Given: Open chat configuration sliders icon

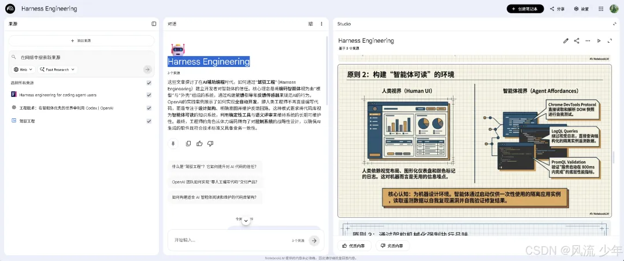Looking at the screenshot, I should [x=311, y=24].
